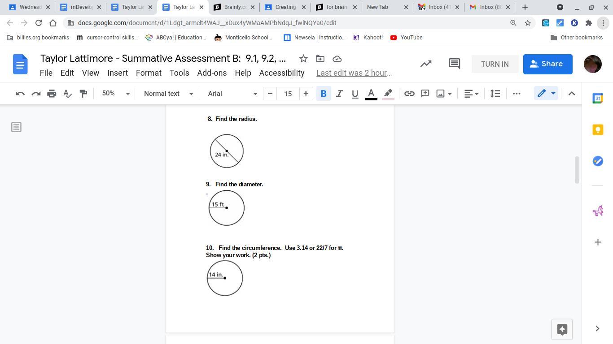This screenshot has height=344, width=613.
Task: Open the Explore button
Action: (x=562, y=330)
